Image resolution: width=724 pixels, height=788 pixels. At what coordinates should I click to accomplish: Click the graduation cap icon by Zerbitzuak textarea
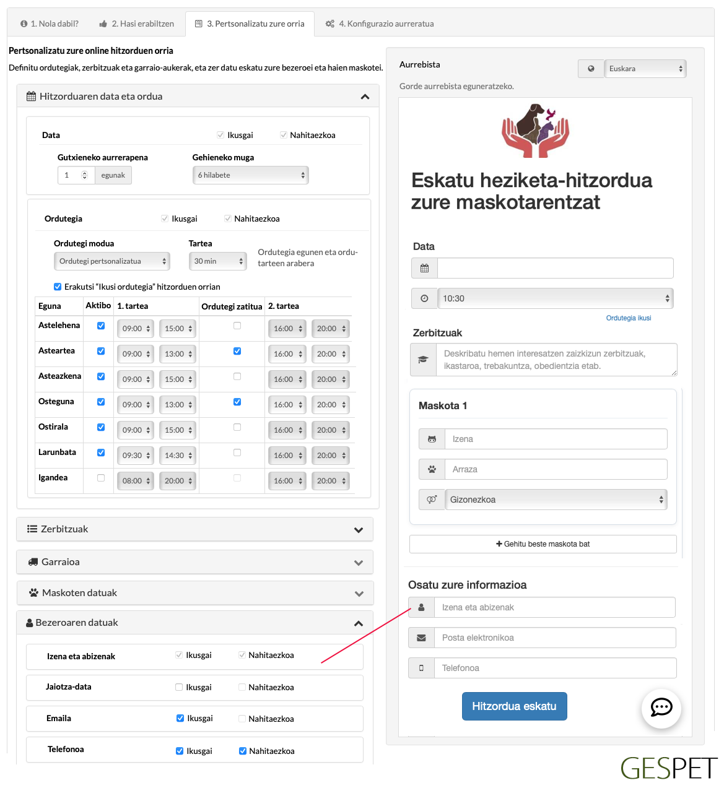pos(423,360)
